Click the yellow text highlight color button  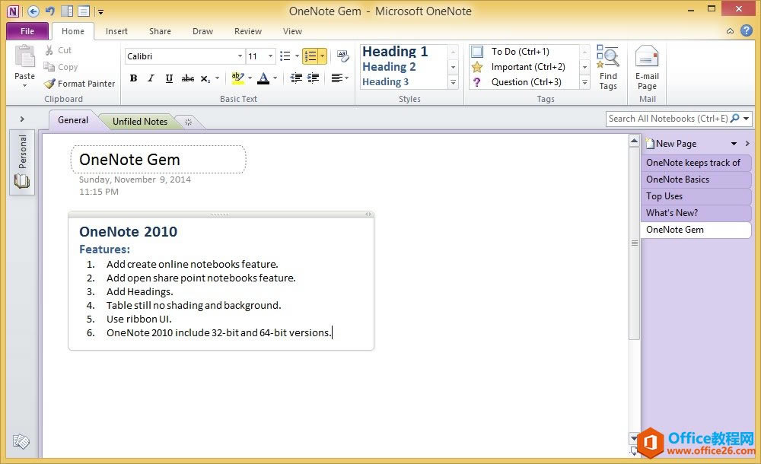(x=237, y=78)
